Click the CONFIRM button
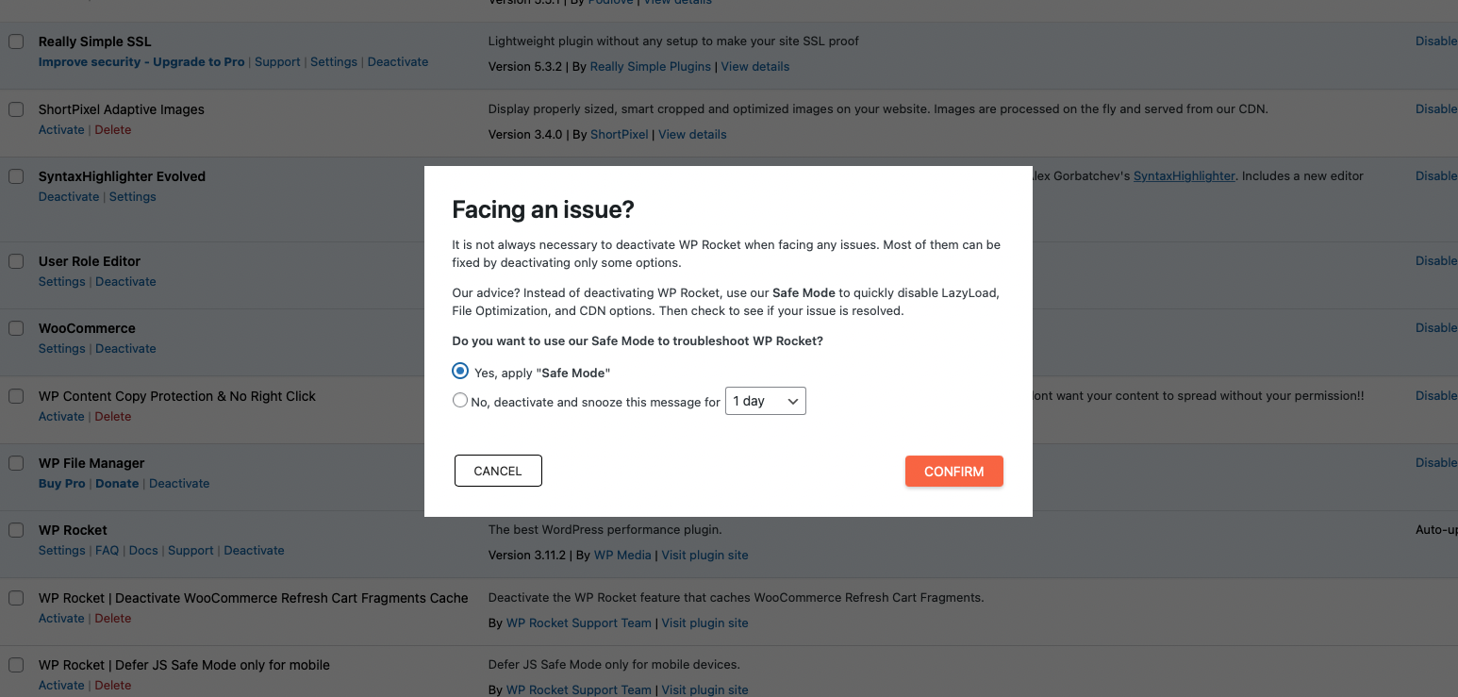This screenshot has width=1458, height=697. point(953,471)
